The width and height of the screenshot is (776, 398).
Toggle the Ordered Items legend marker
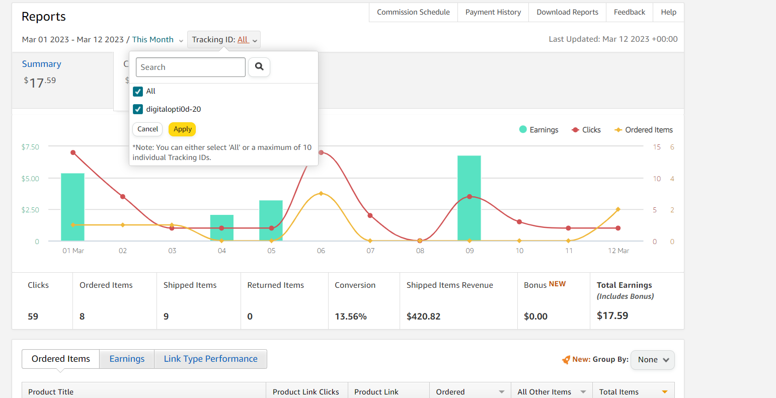pos(618,130)
